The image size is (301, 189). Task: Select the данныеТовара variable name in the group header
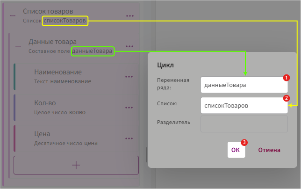tap(93, 51)
